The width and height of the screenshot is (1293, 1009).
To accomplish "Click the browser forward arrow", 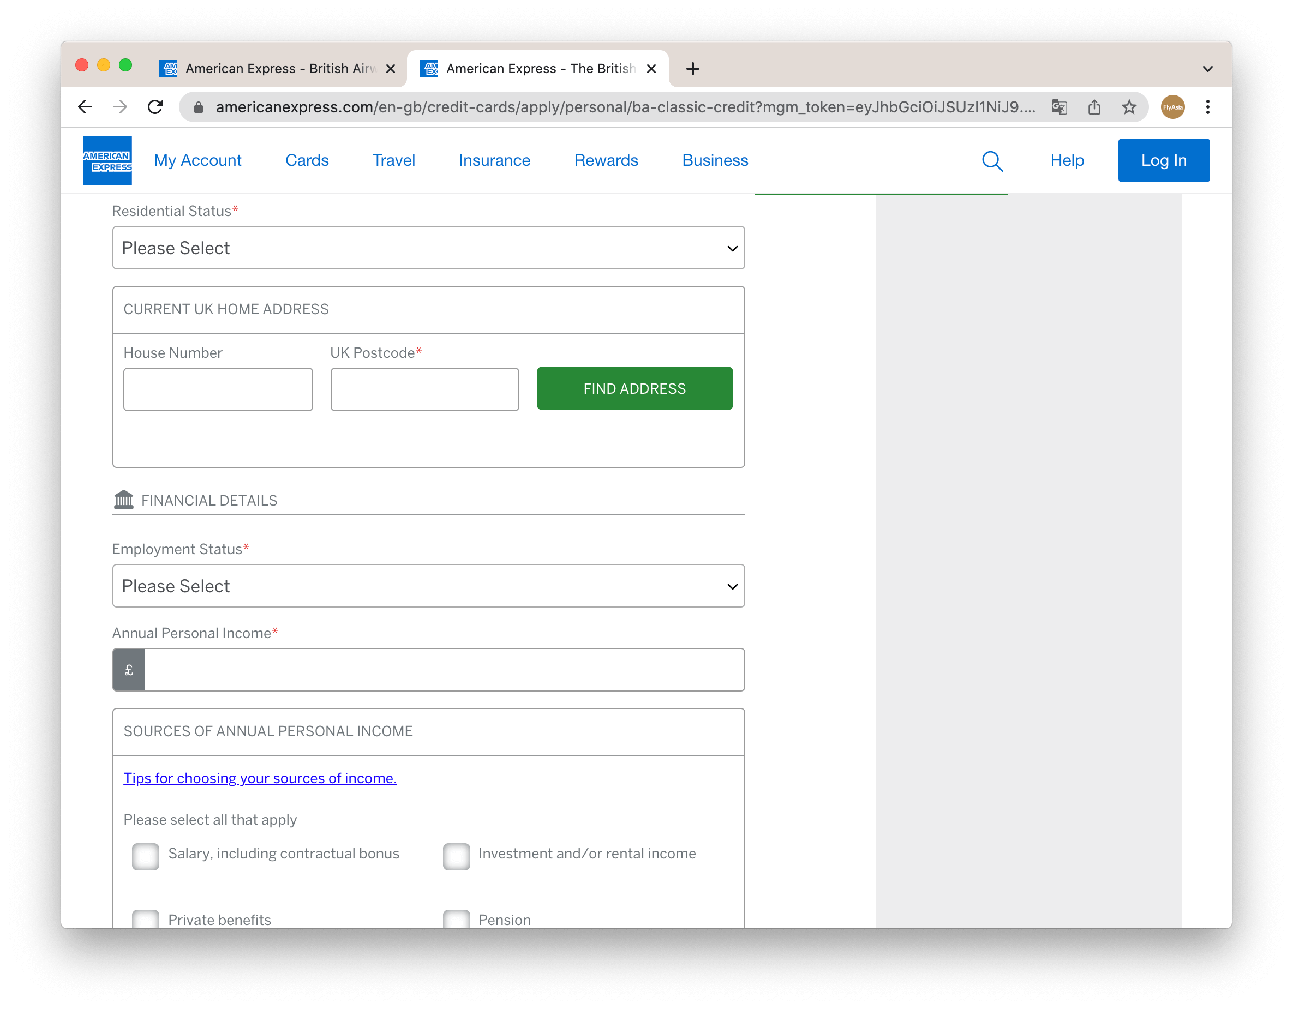I will (x=120, y=107).
